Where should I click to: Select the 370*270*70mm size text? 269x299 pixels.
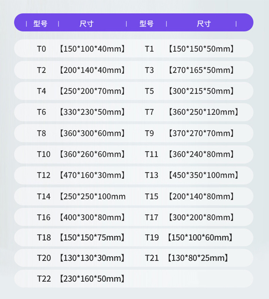[x=202, y=133]
